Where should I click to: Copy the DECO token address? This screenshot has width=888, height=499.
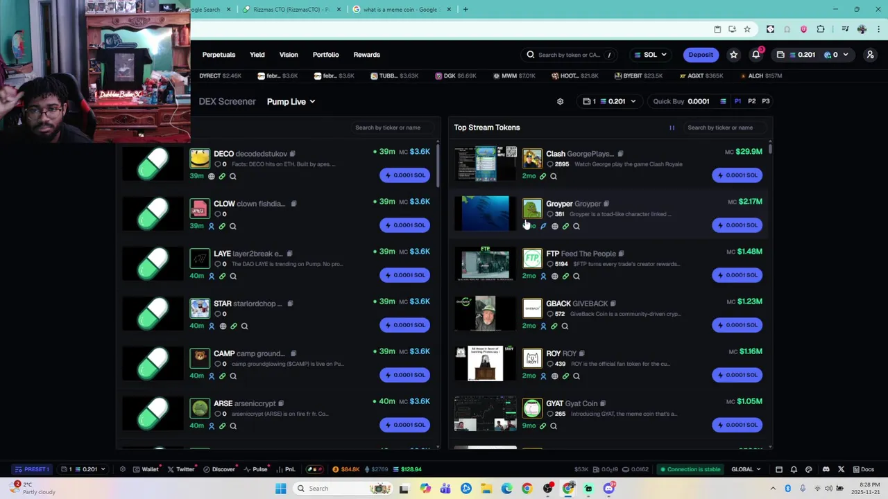click(293, 154)
